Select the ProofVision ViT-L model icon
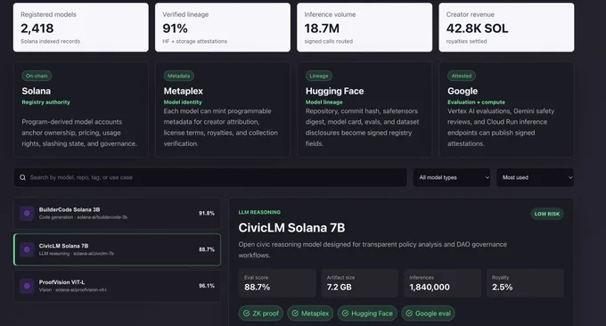Viewport: 606px width, 326px height. [x=27, y=286]
